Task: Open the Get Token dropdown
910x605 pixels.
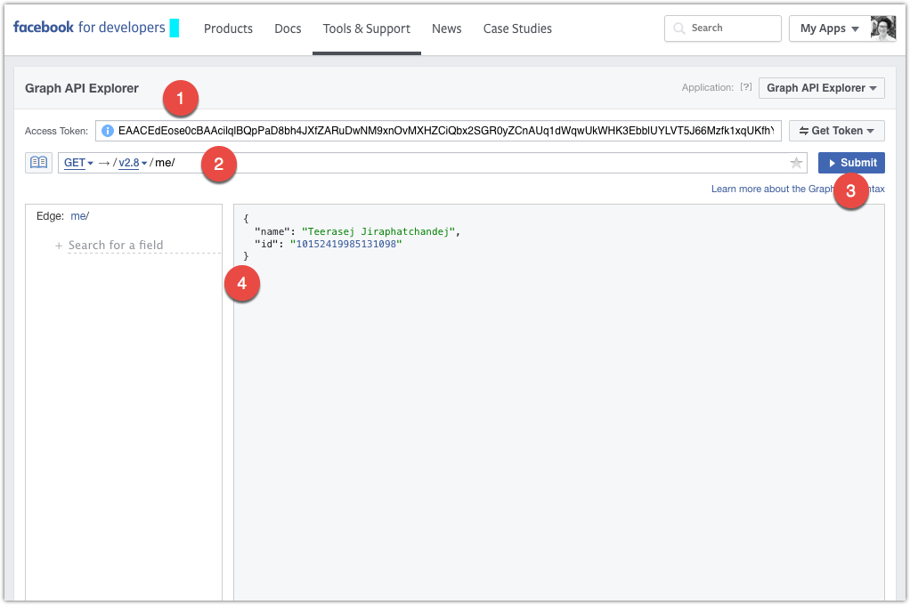Action: 835,130
